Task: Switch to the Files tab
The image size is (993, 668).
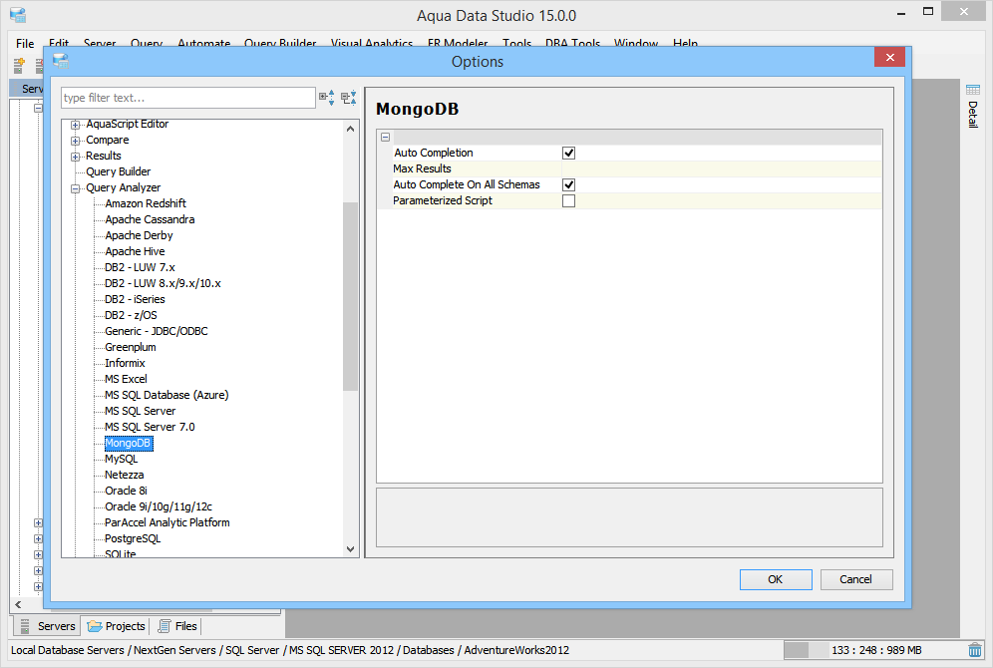Action: (177, 626)
